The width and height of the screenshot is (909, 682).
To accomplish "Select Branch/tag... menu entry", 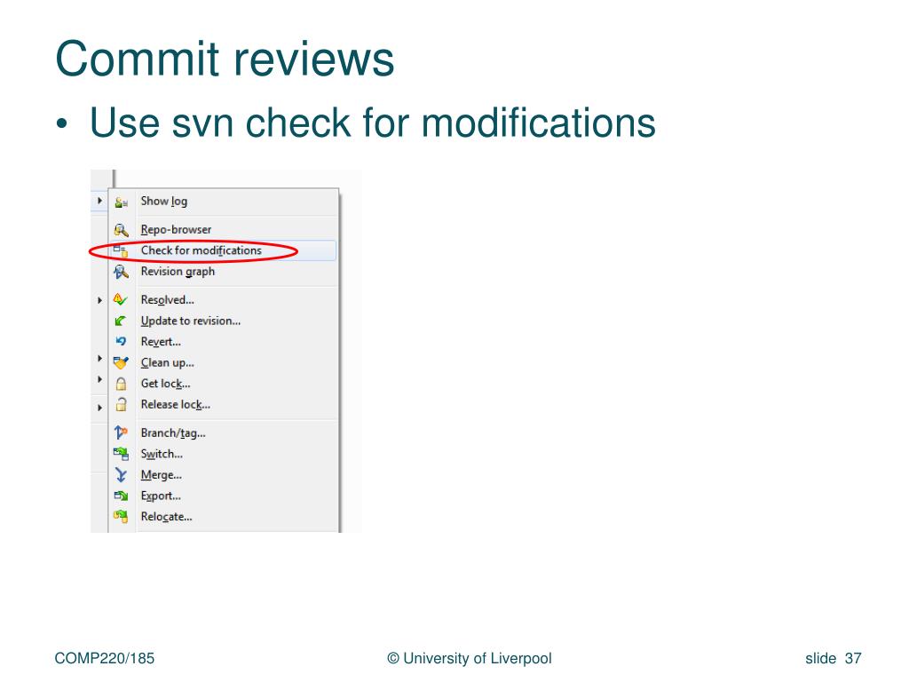I will tap(223, 432).
